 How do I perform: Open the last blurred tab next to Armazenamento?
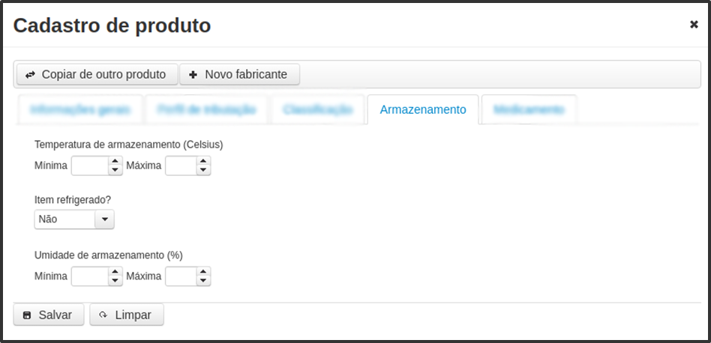(529, 109)
